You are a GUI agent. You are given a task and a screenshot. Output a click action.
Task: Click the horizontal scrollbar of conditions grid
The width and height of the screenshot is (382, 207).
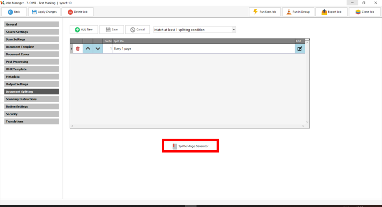pyautogui.click(x=187, y=126)
